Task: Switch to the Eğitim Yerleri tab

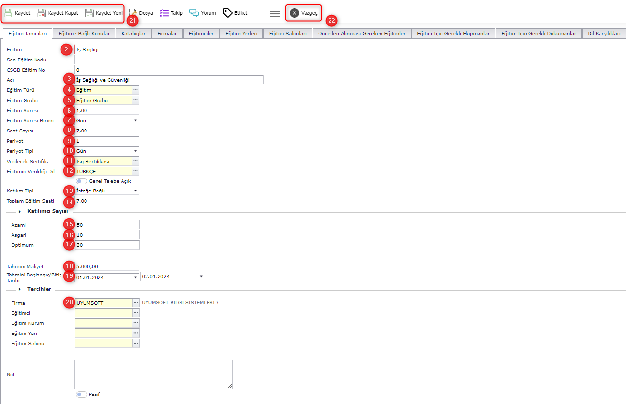Action: [241, 34]
